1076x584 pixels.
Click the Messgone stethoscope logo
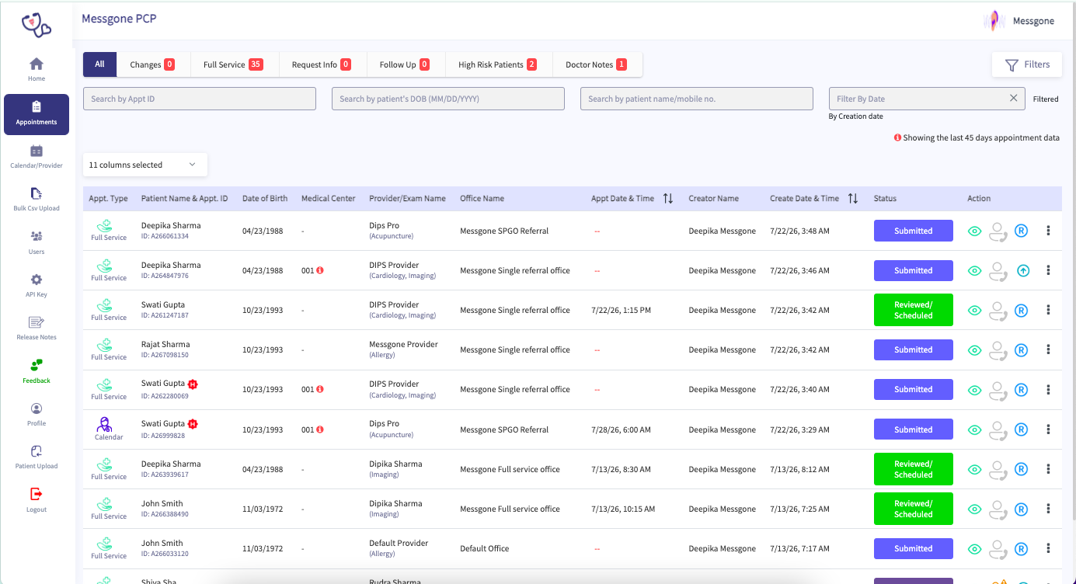point(37,25)
